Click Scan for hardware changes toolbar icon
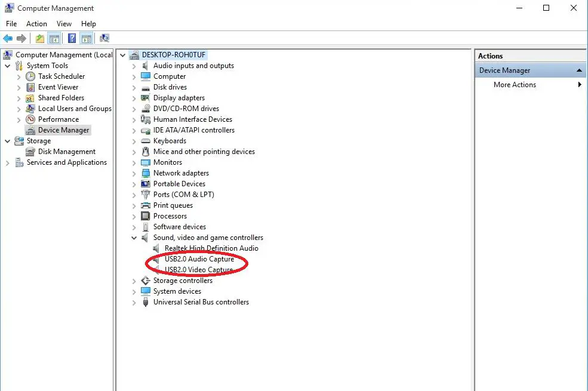 [x=104, y=38]
